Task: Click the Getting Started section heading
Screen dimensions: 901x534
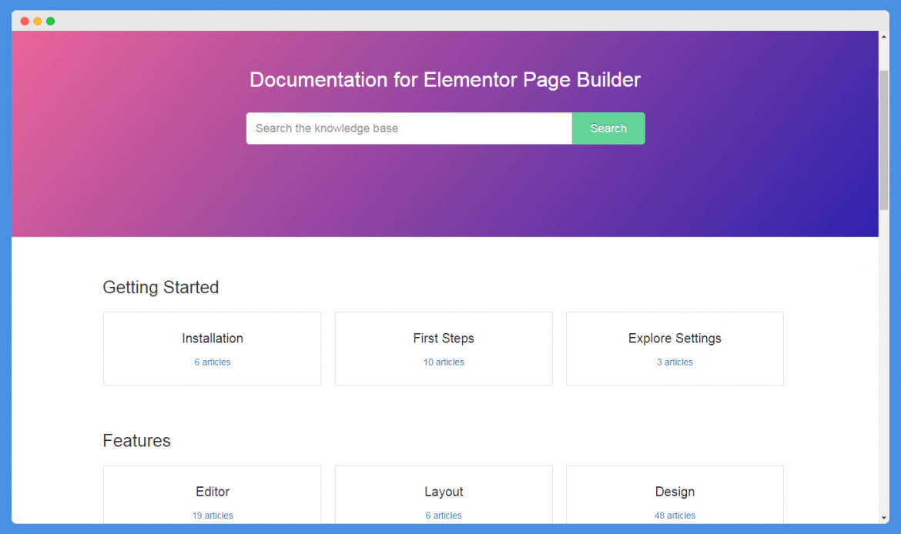Action: coord(161,287)
